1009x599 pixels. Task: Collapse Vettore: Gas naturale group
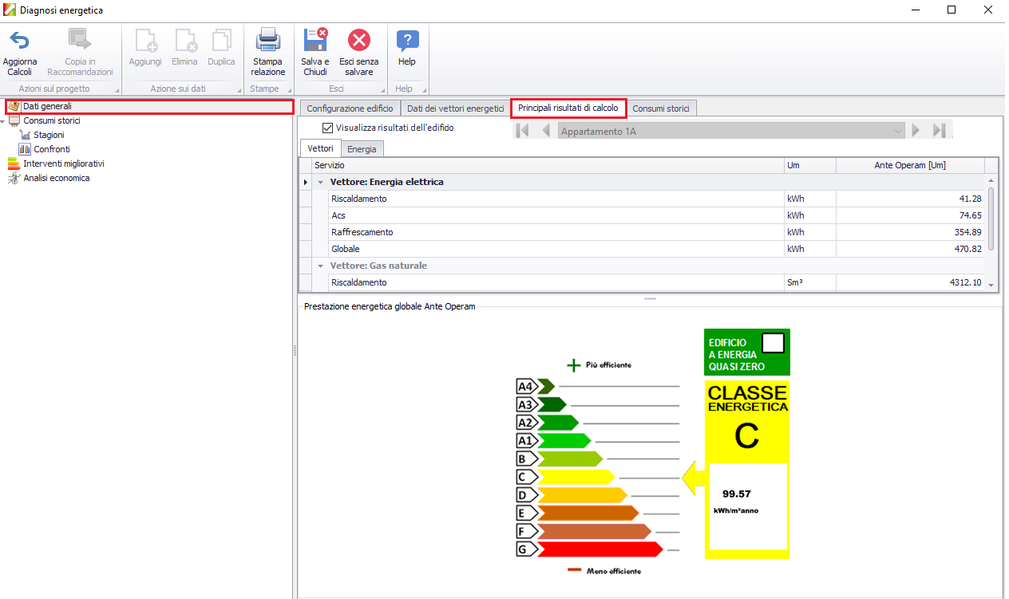320,266
